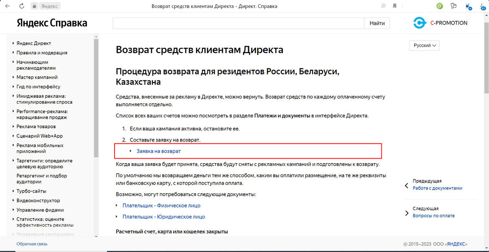This screenshot has width=489, height=252.
Task: Open Видеоконструктор sidebar item
Action: click(38, 200)
